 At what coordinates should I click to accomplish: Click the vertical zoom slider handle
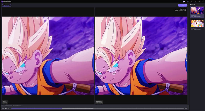tap(187, 58)
